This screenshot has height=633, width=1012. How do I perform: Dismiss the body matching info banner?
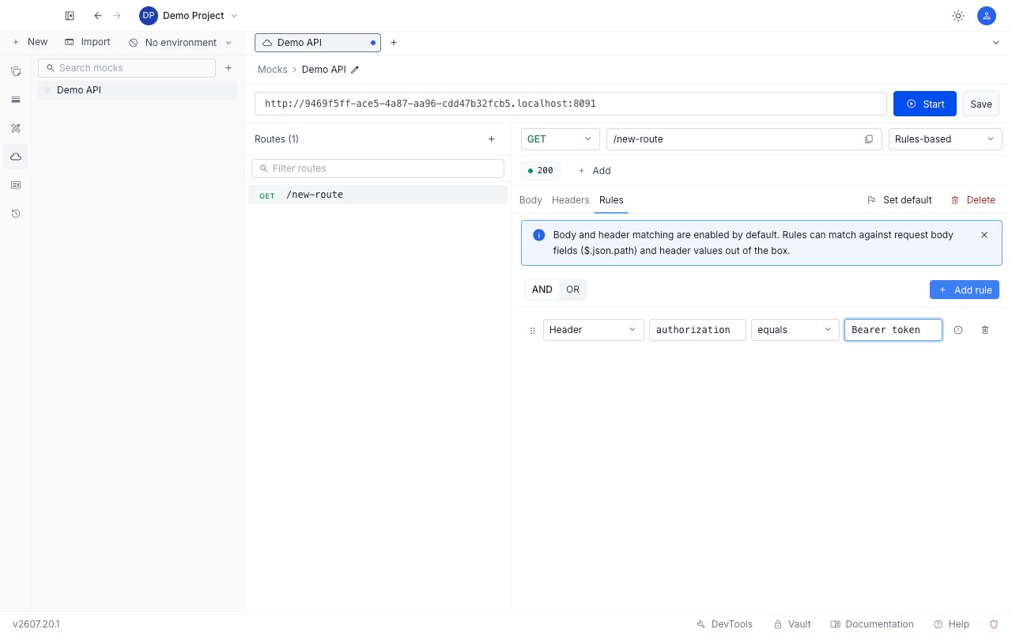coord(984,235)
